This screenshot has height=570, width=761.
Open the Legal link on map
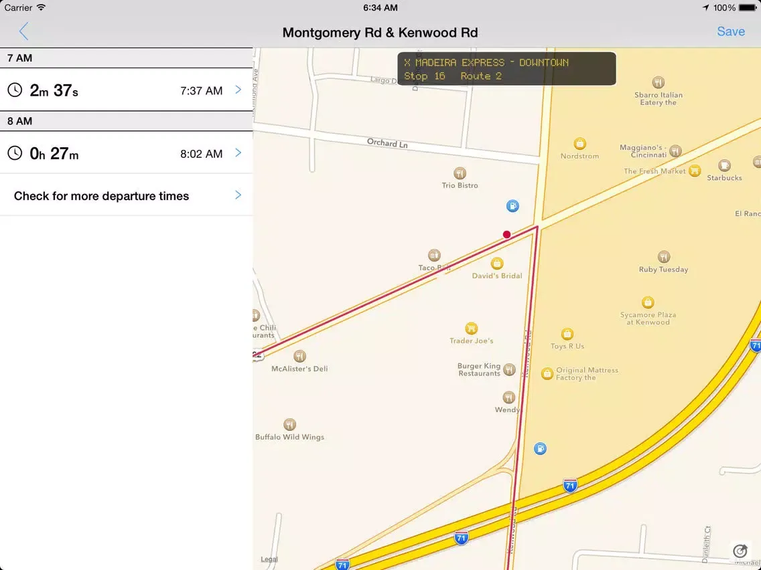(x=269, y=559)
